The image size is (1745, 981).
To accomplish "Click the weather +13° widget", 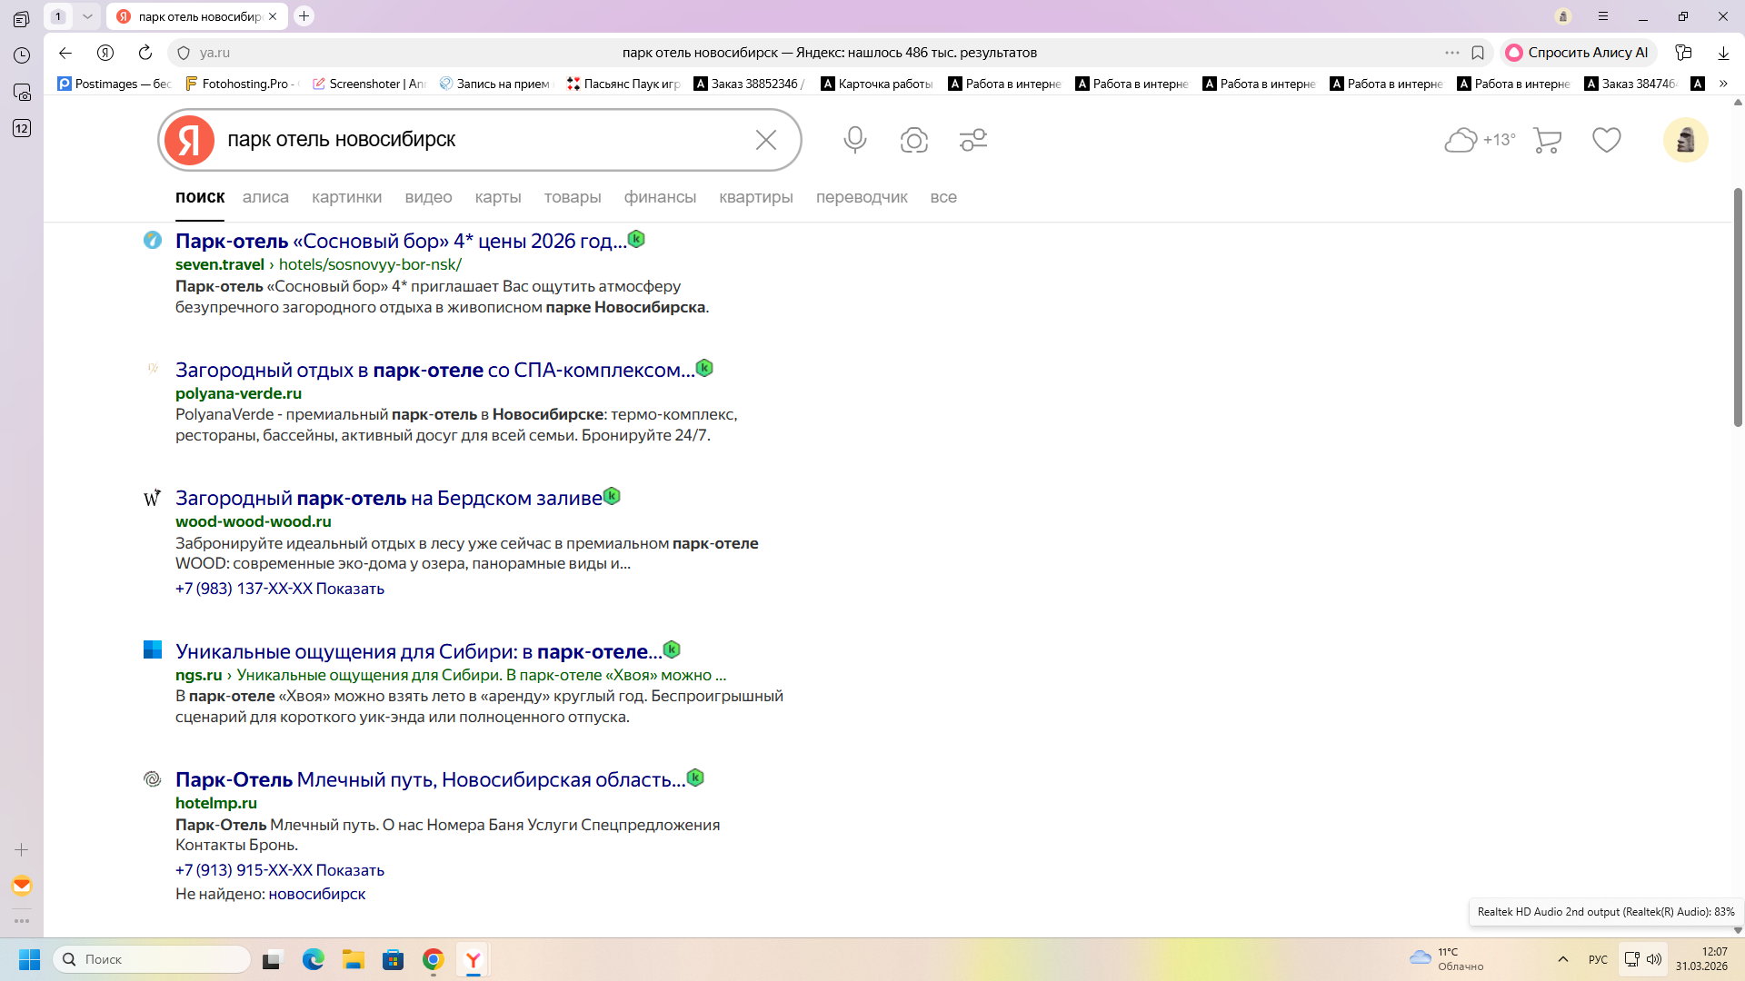I will 1480,140.
